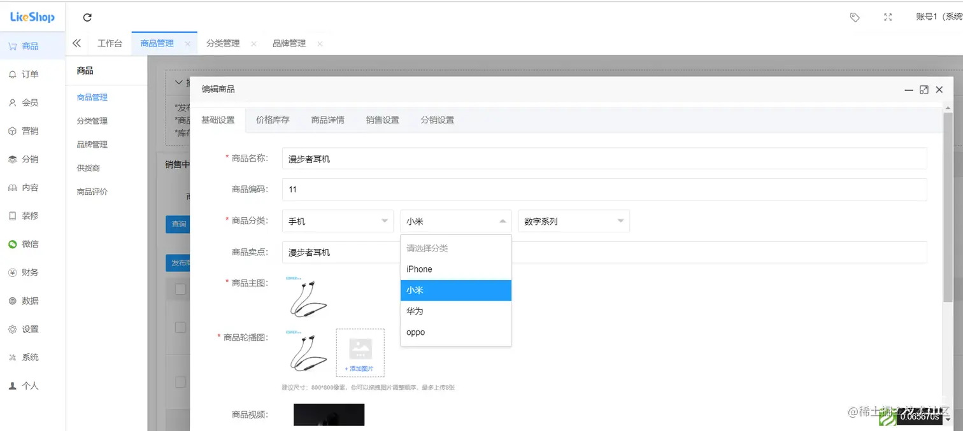
Task: Click the 查询 button behind dialog
Action: point(178,224)
